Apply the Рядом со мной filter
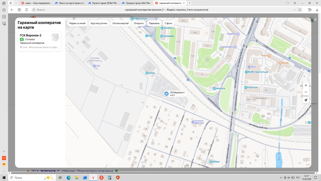 point(77,23)
